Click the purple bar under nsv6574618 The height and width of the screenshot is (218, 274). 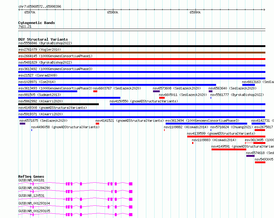point(250,156)
